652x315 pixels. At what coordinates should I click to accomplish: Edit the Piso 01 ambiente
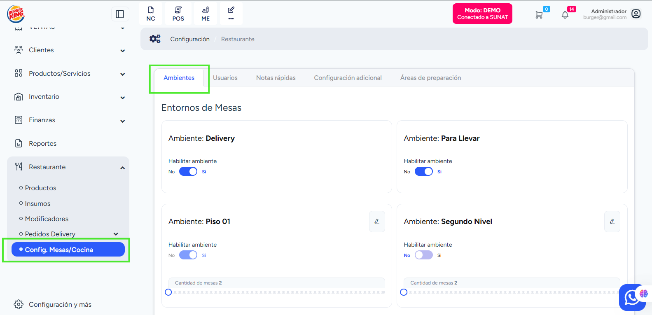point(377,222)
